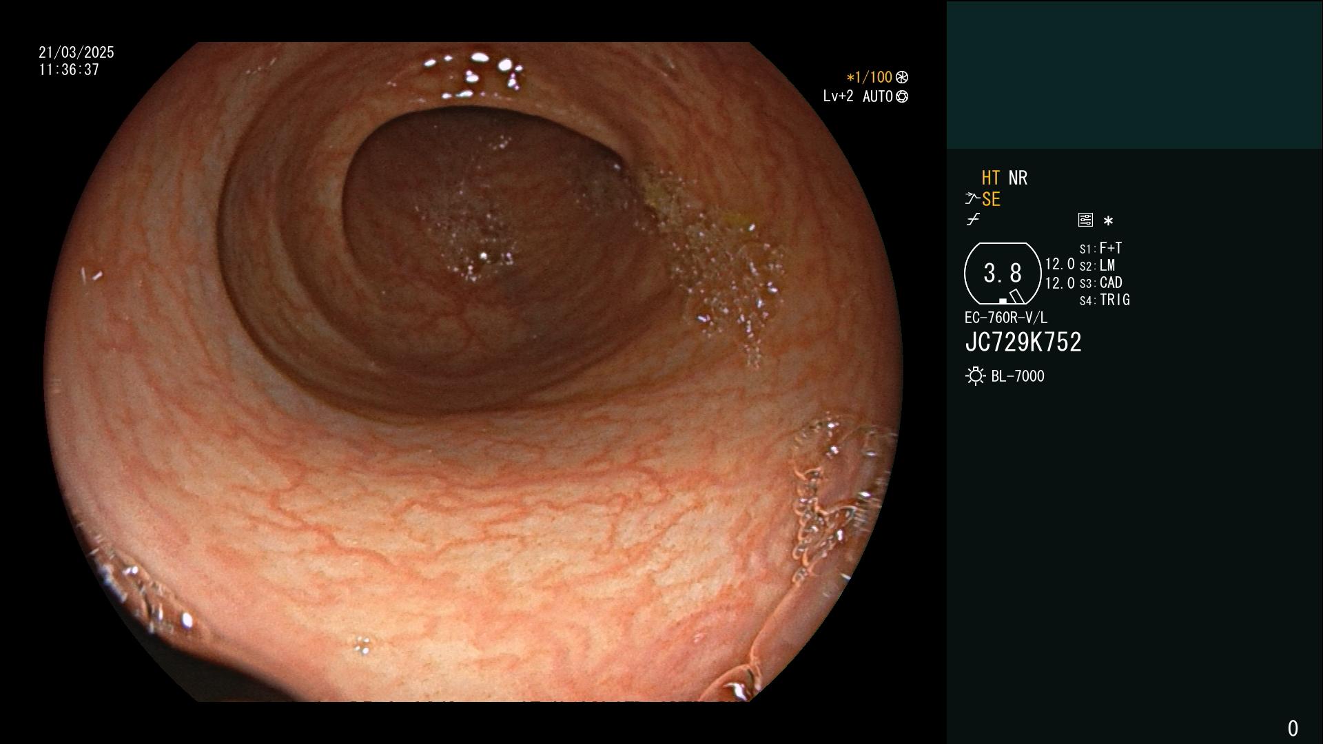Click the S3: CAD switch assignment

pos(1100,282)
